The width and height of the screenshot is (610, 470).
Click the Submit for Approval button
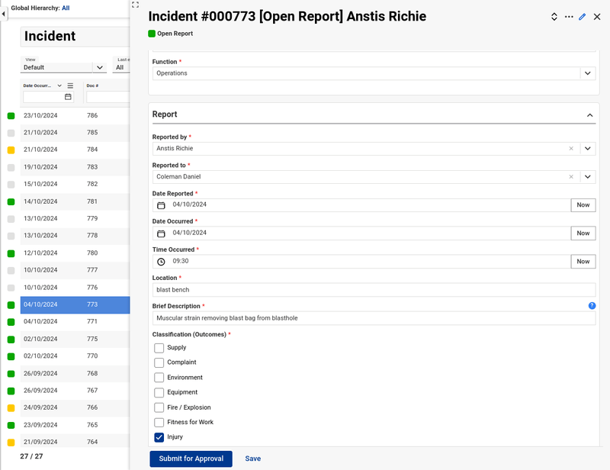[x=191, y=459]
